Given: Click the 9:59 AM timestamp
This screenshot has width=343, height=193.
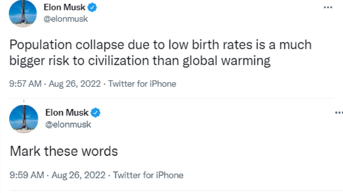Looking at the screenshot, I should (x=27, y=175).
